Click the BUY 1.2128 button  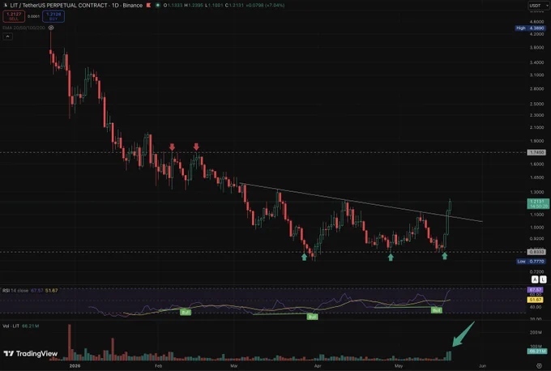point(53,16)
